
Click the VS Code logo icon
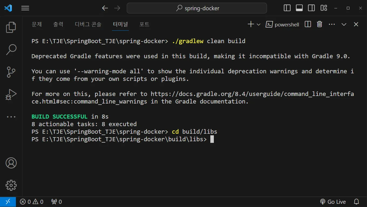[8, 8]
